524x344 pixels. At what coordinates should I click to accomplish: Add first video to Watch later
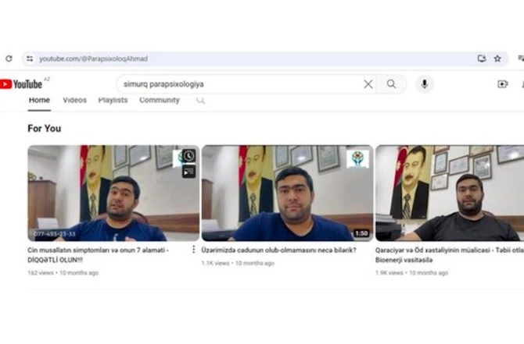[188, 156]
